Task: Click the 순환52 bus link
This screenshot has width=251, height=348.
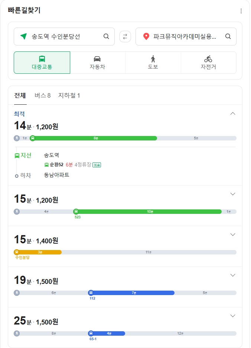Action: click(56, 165)
